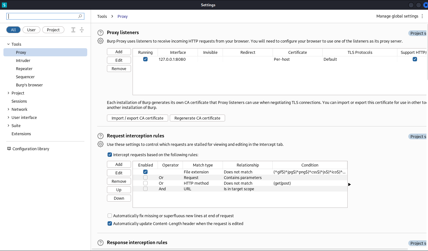
Task: Click Import / export CA certificate button
Action: (138, 118)
